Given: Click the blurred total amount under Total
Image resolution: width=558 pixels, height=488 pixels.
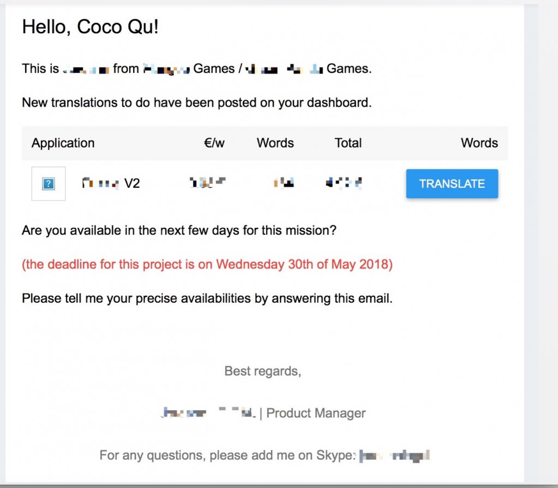Looking at the screenshot, I should click(x=344, y=182).
